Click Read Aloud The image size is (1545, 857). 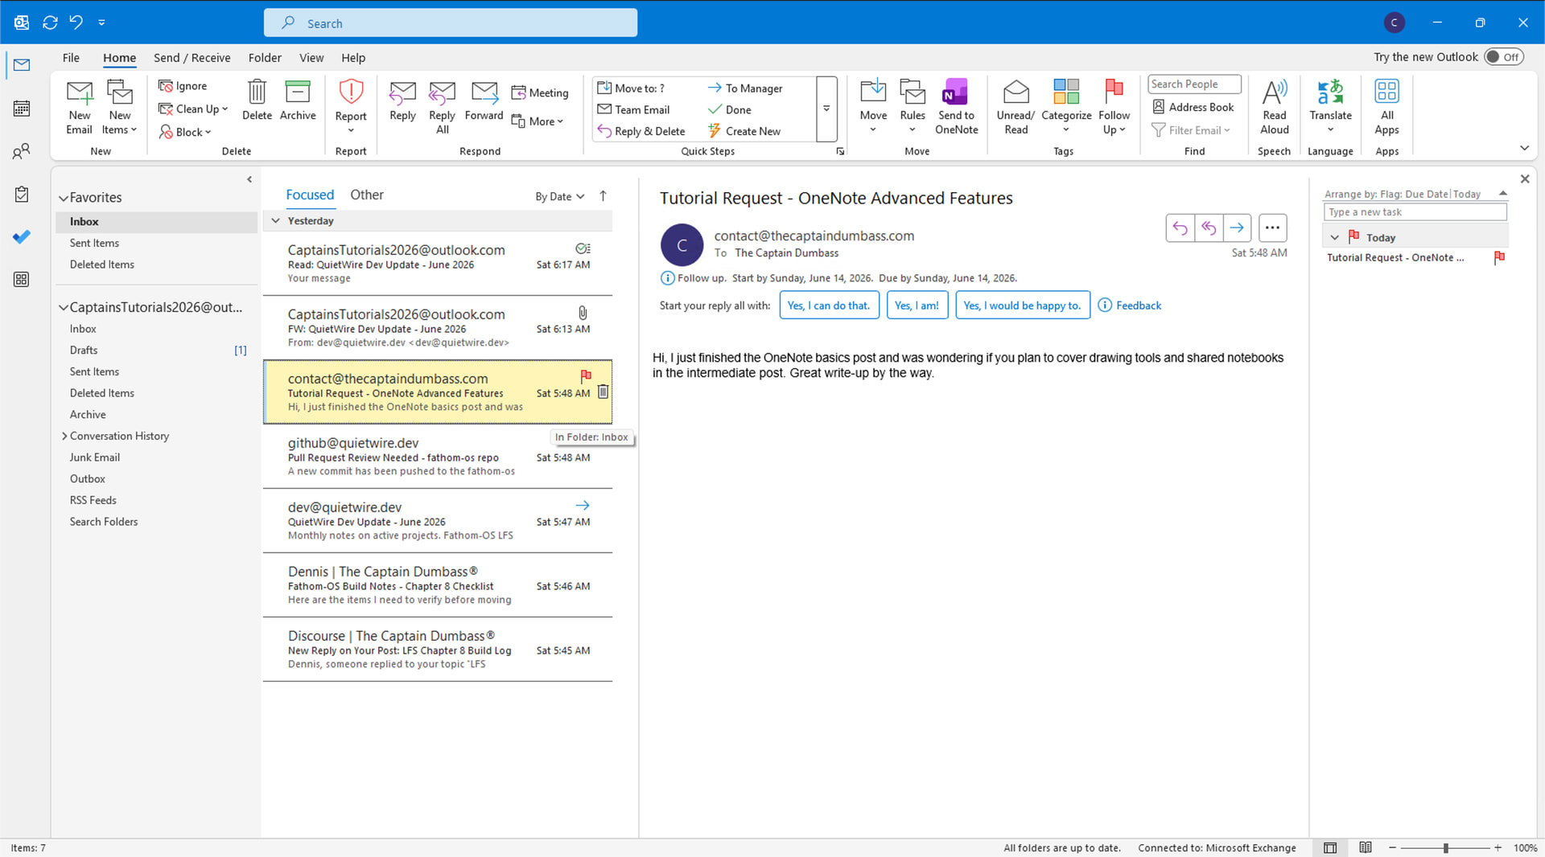tap(1274, 107)
